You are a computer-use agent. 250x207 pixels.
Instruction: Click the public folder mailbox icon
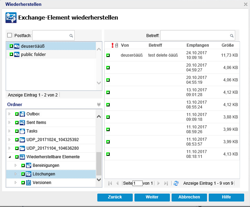(17, 55)
